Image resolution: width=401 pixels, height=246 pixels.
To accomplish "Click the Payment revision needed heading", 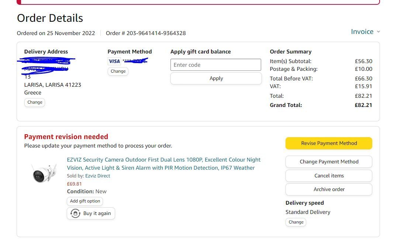I will tap(66, 136).
